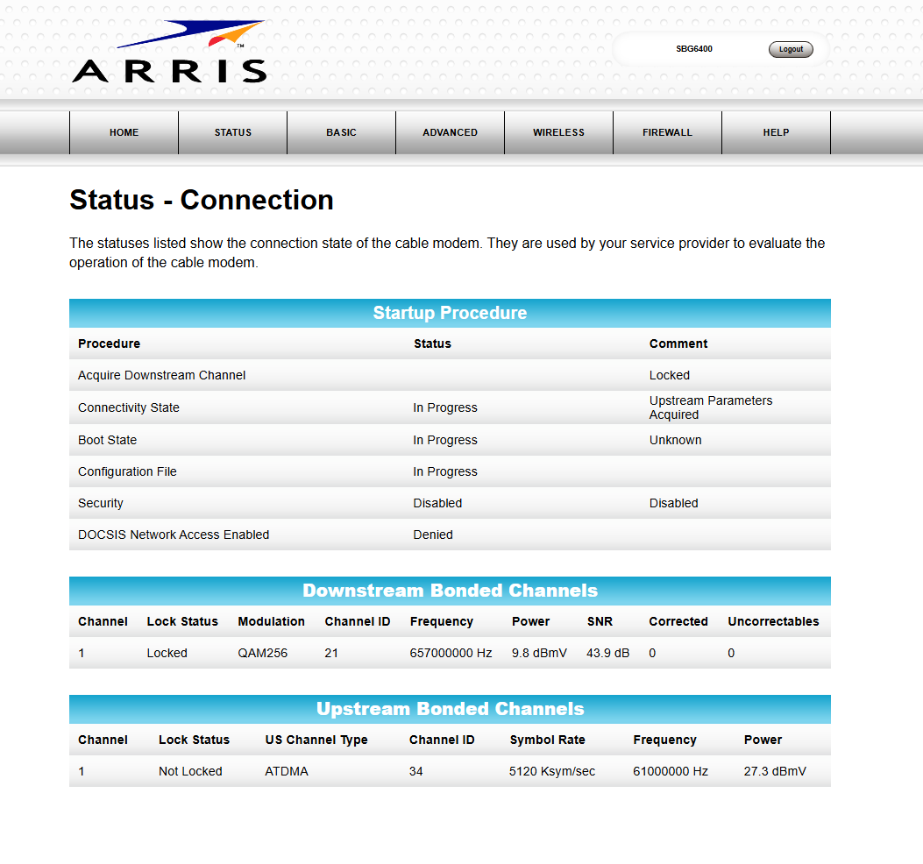Click the US Channel Type column header
The height and width of the screenshot is (864, 923).
[x=316, y=740]
